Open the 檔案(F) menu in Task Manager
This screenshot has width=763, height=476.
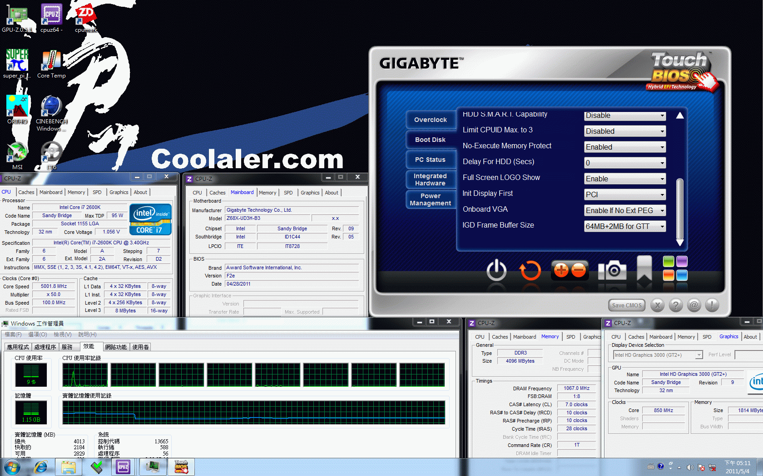point(13,335)
